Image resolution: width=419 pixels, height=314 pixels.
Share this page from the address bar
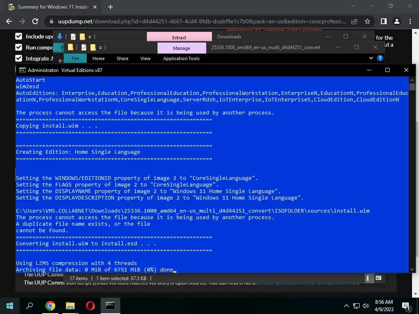pos(354,21)
